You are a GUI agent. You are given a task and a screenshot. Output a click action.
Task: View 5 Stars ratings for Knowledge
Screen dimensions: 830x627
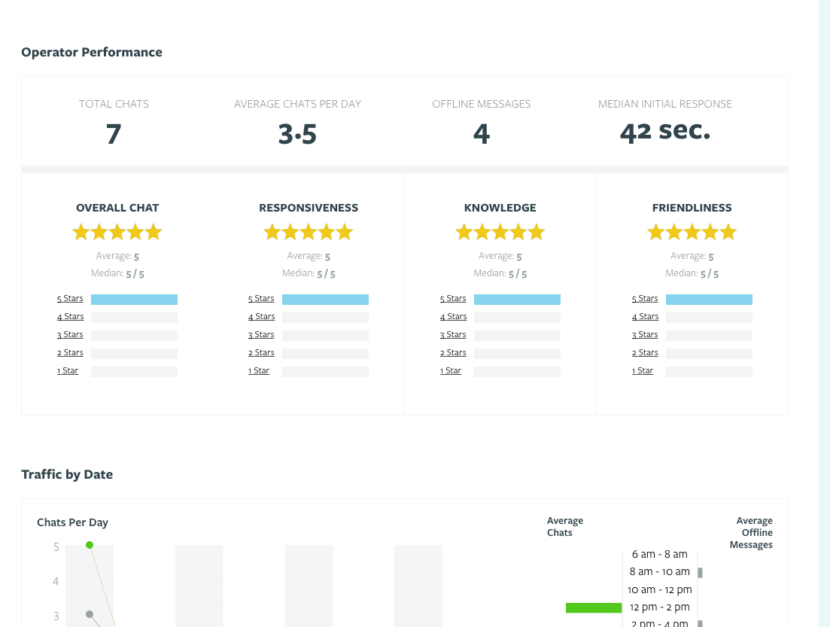tap(453, 299)
